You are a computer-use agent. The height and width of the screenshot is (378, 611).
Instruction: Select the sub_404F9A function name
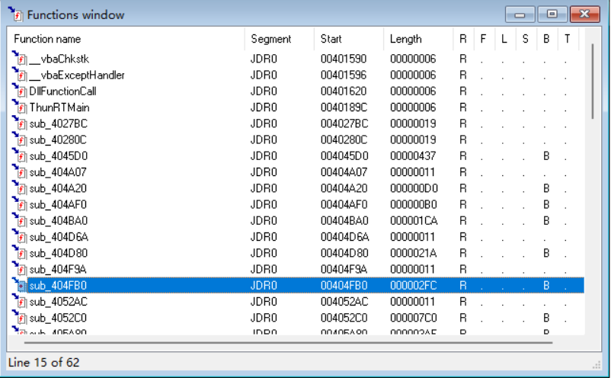pos(58,269)
